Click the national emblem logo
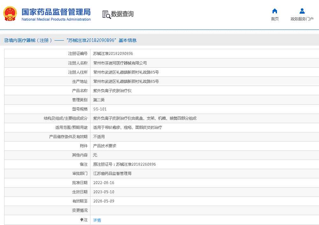319x225 pixels. [x=10, y=14]
